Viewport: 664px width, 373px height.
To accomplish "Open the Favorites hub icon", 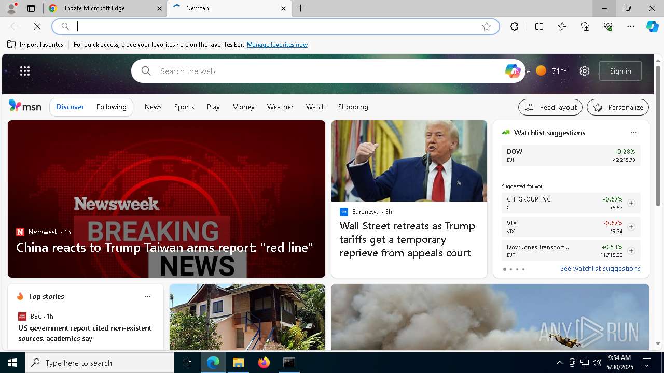I will tap(562, 26).
